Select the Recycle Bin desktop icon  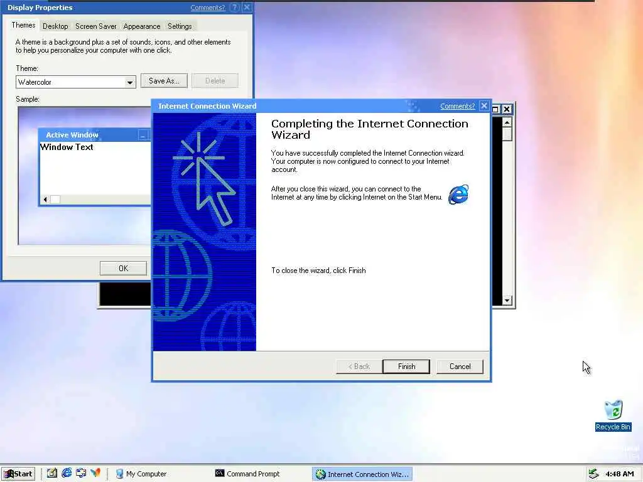tap(613, 415)
